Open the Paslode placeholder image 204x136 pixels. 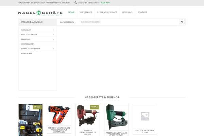145,116
